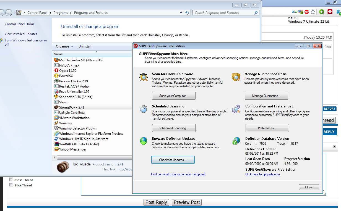
Task: Click the Manage Quarantined Items box icon
Action: tap(236, 77)
